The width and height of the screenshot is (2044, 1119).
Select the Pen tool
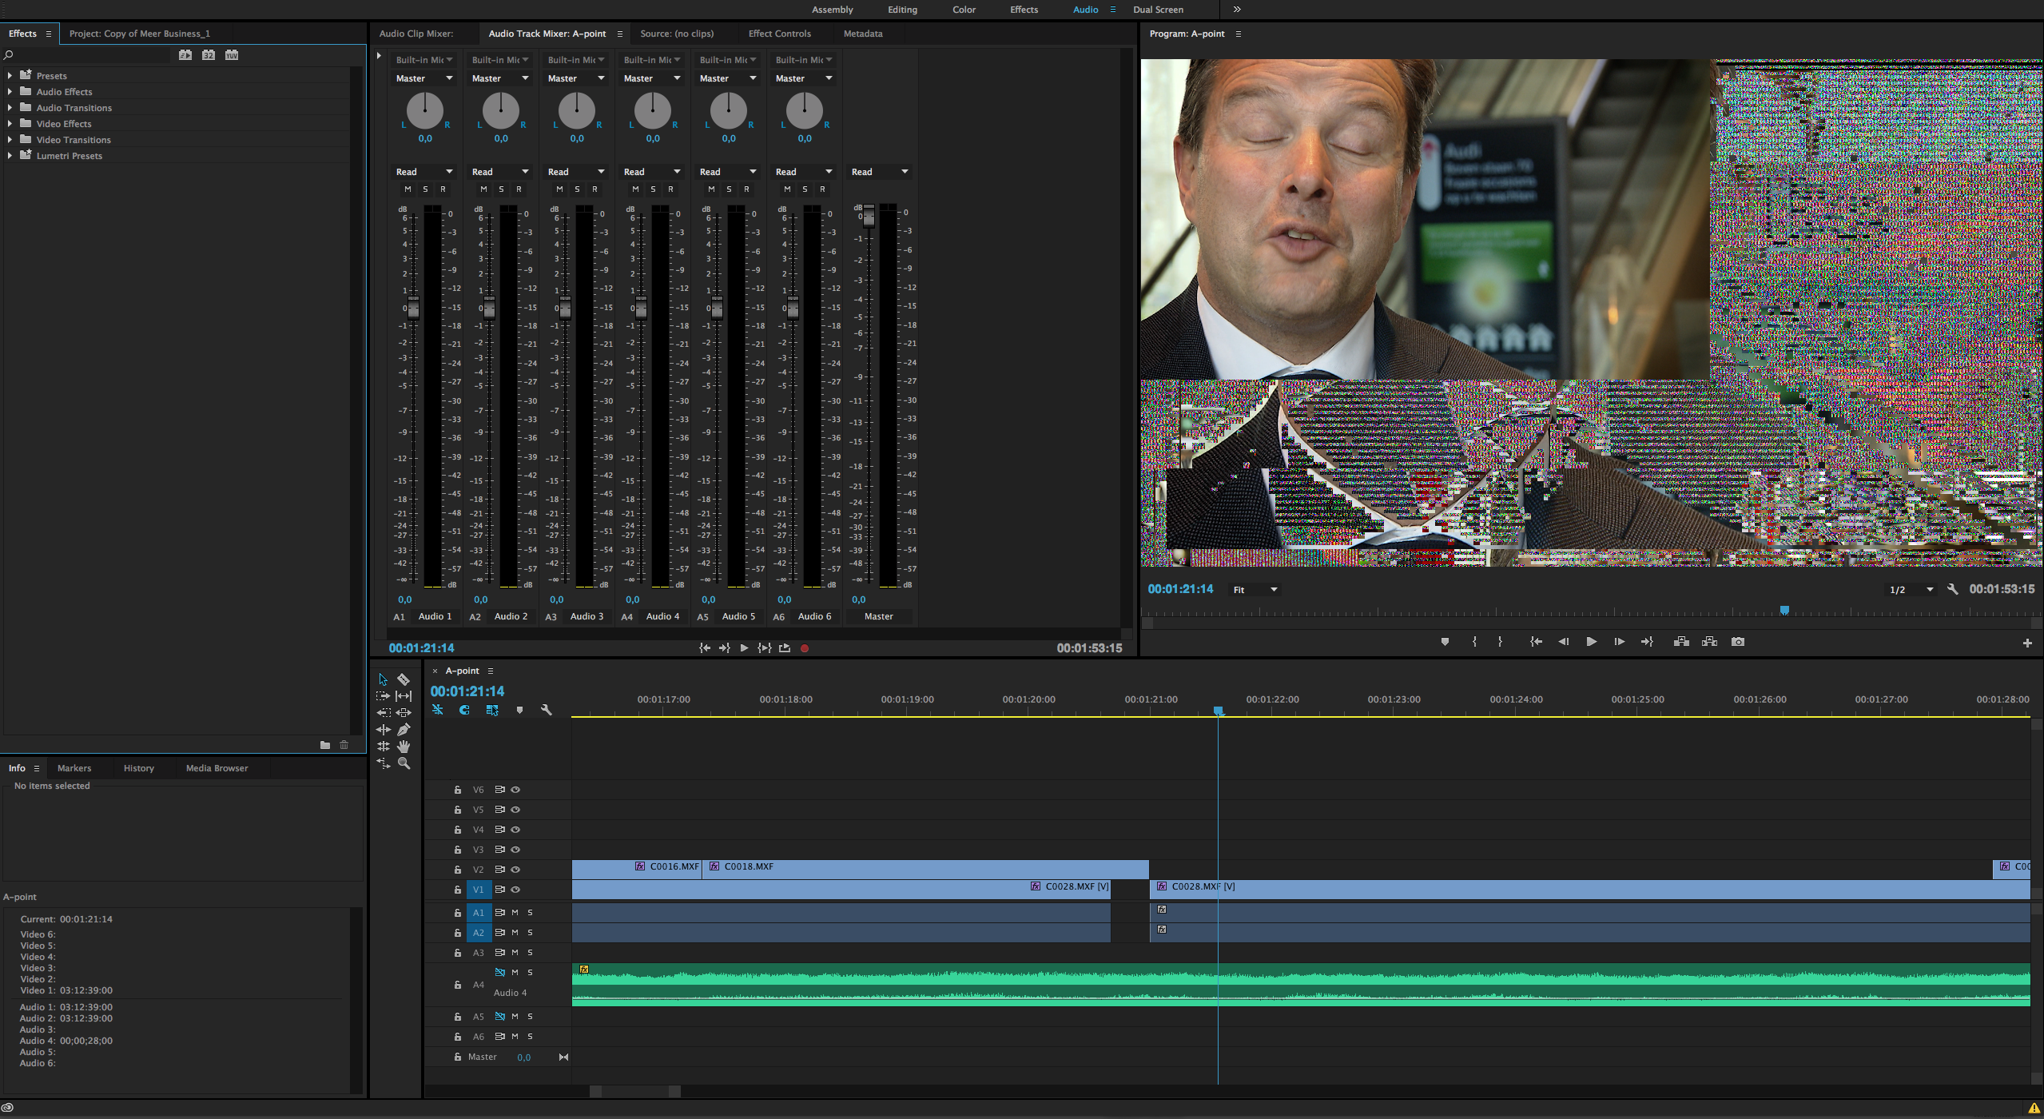pos(404,730)
